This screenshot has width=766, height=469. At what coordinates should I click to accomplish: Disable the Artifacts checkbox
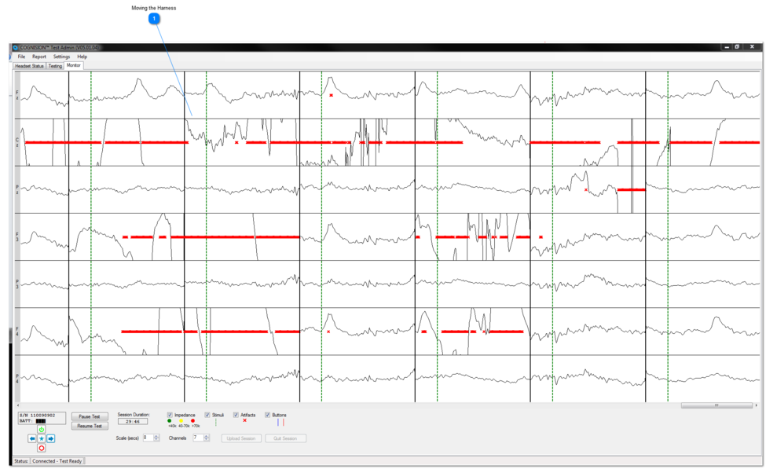coord(236,415)
